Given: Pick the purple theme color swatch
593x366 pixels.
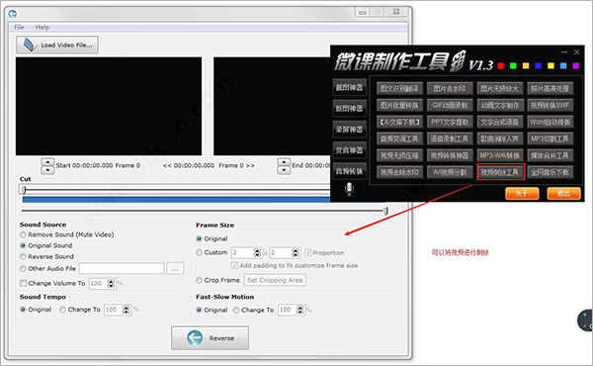Looking at the screenshot, I should tap(576, 66).
